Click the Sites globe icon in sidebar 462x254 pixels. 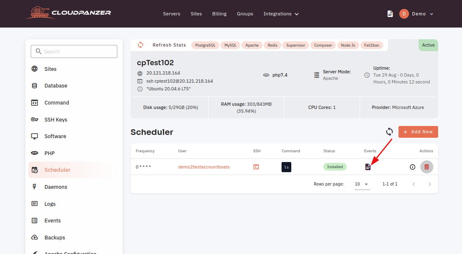[x=34, y=69]
